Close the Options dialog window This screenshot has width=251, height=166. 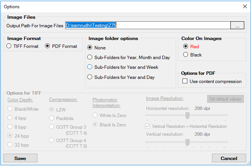click(245, 6)
